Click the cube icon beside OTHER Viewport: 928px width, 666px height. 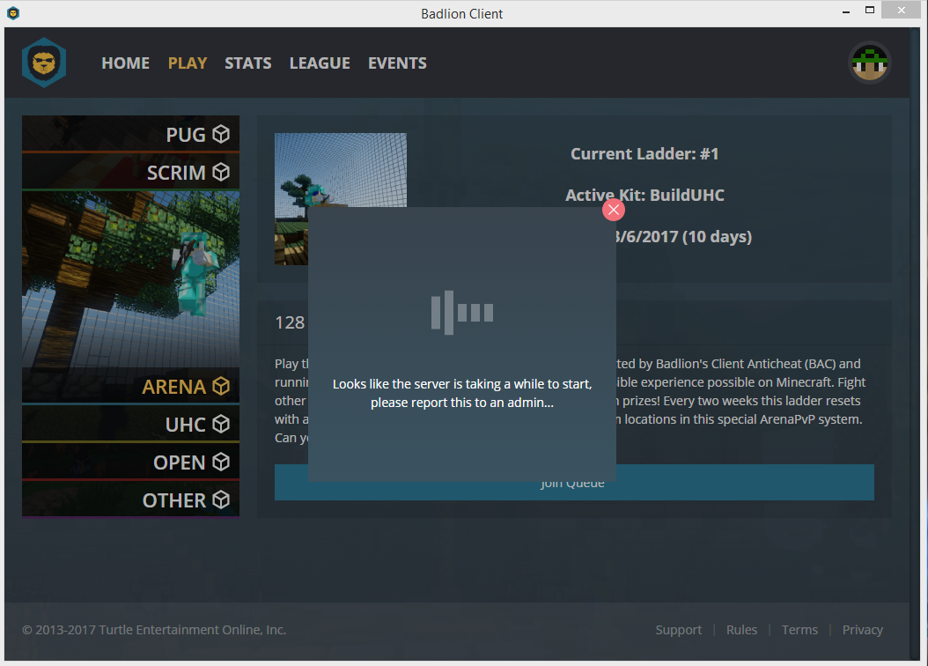[221, 499]
